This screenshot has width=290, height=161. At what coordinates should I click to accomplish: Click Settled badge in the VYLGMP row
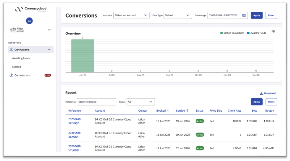point(200,148)
